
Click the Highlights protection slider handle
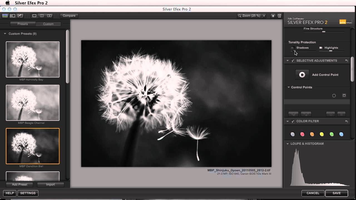[331, 51]
